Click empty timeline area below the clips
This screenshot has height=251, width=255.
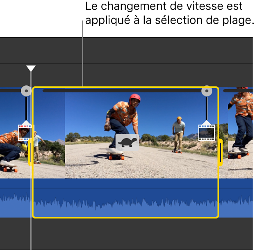(x=123, y=235)
